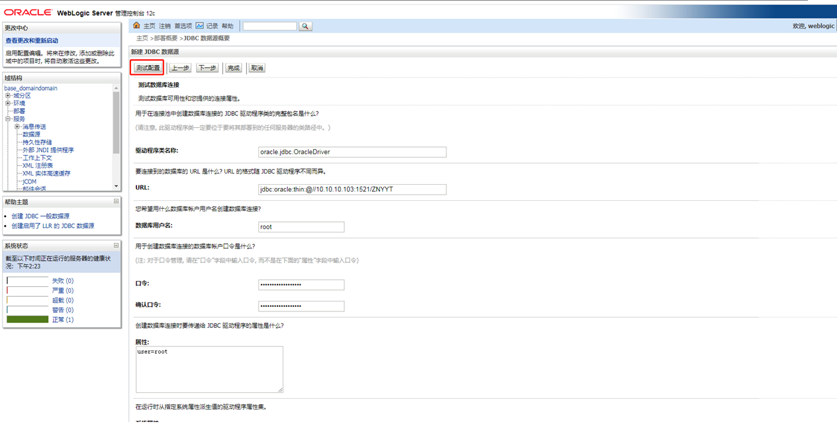Open 查看更改和重新启动 link
The height and width of the screenshot is (428, 837).
point(32,40)
